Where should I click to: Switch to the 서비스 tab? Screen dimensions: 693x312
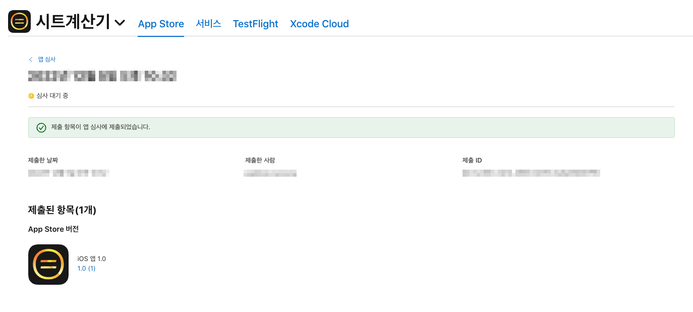(x=208, y=23)
